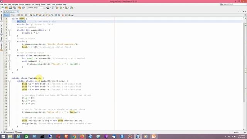Viewport: 247px width, 139px height.
Task: Click Shift Line Left icon
Action: [56, 15]
